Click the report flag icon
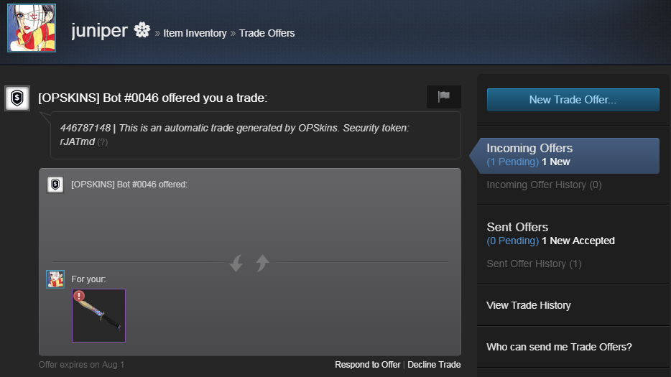The height and width of the screenshot is (377, 671). pos(443,97)
